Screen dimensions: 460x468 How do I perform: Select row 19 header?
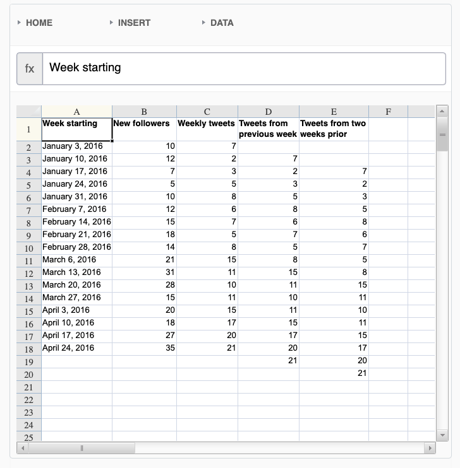click(x=28, y=362)
